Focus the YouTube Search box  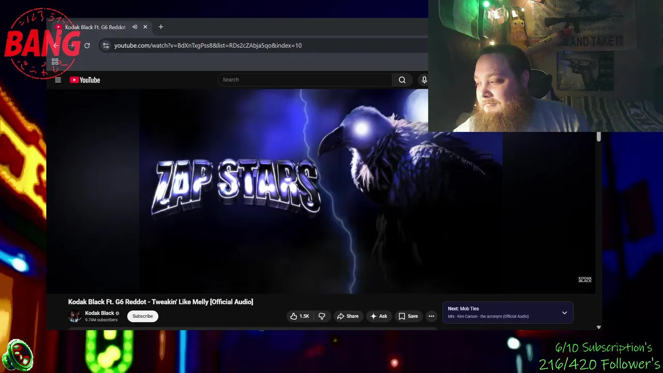305,80
